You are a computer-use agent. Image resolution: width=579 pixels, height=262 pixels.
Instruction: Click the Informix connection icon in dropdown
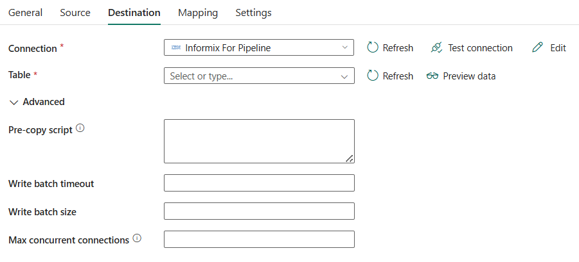[176, 48]
